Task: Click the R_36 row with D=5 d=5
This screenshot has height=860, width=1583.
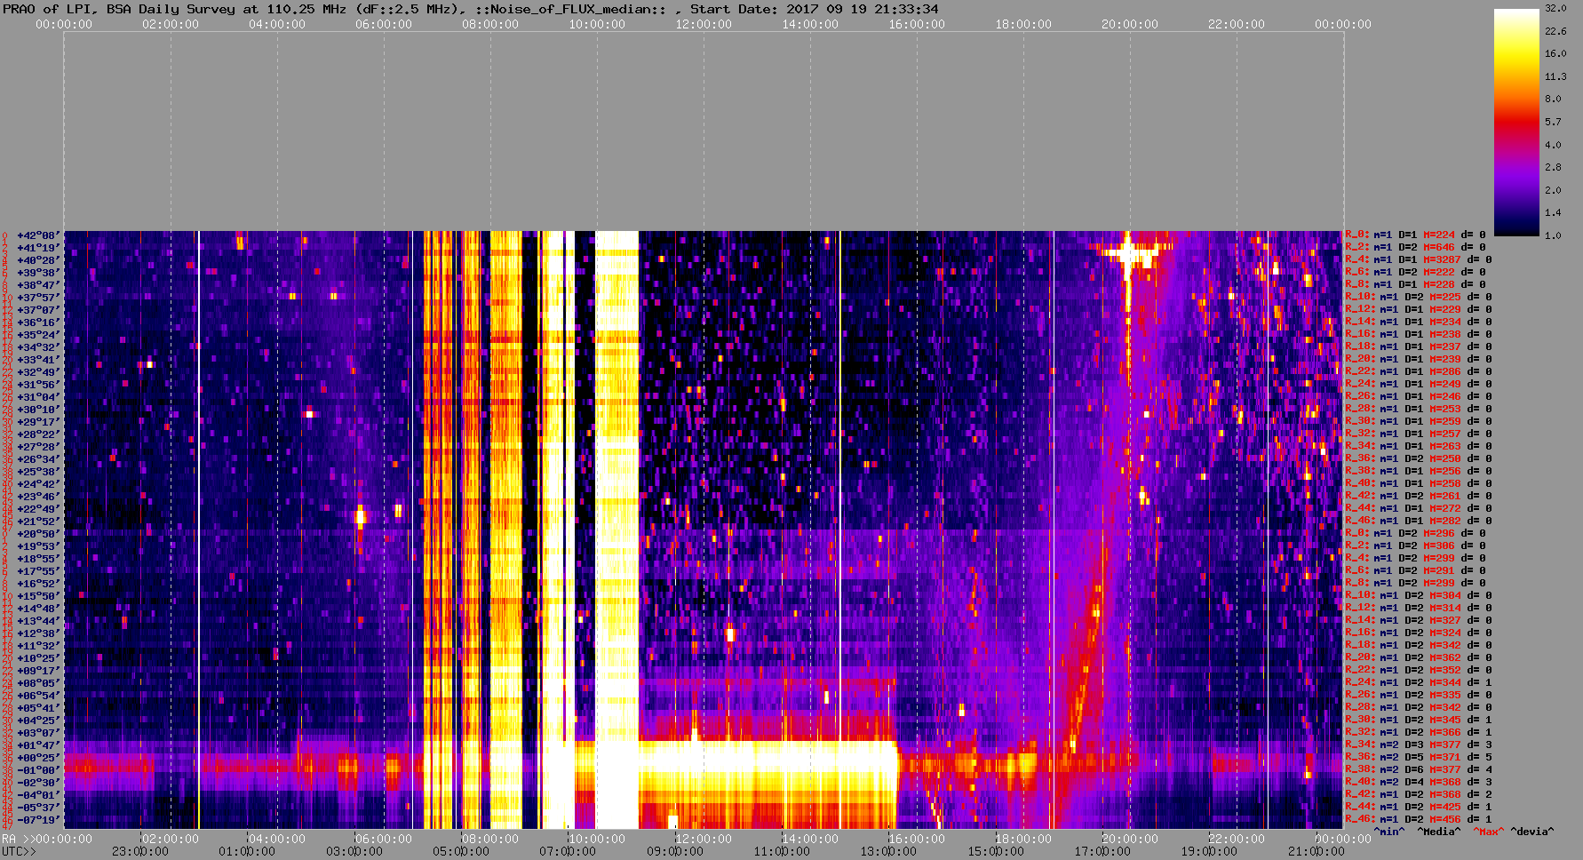Action: (1419, 758)
